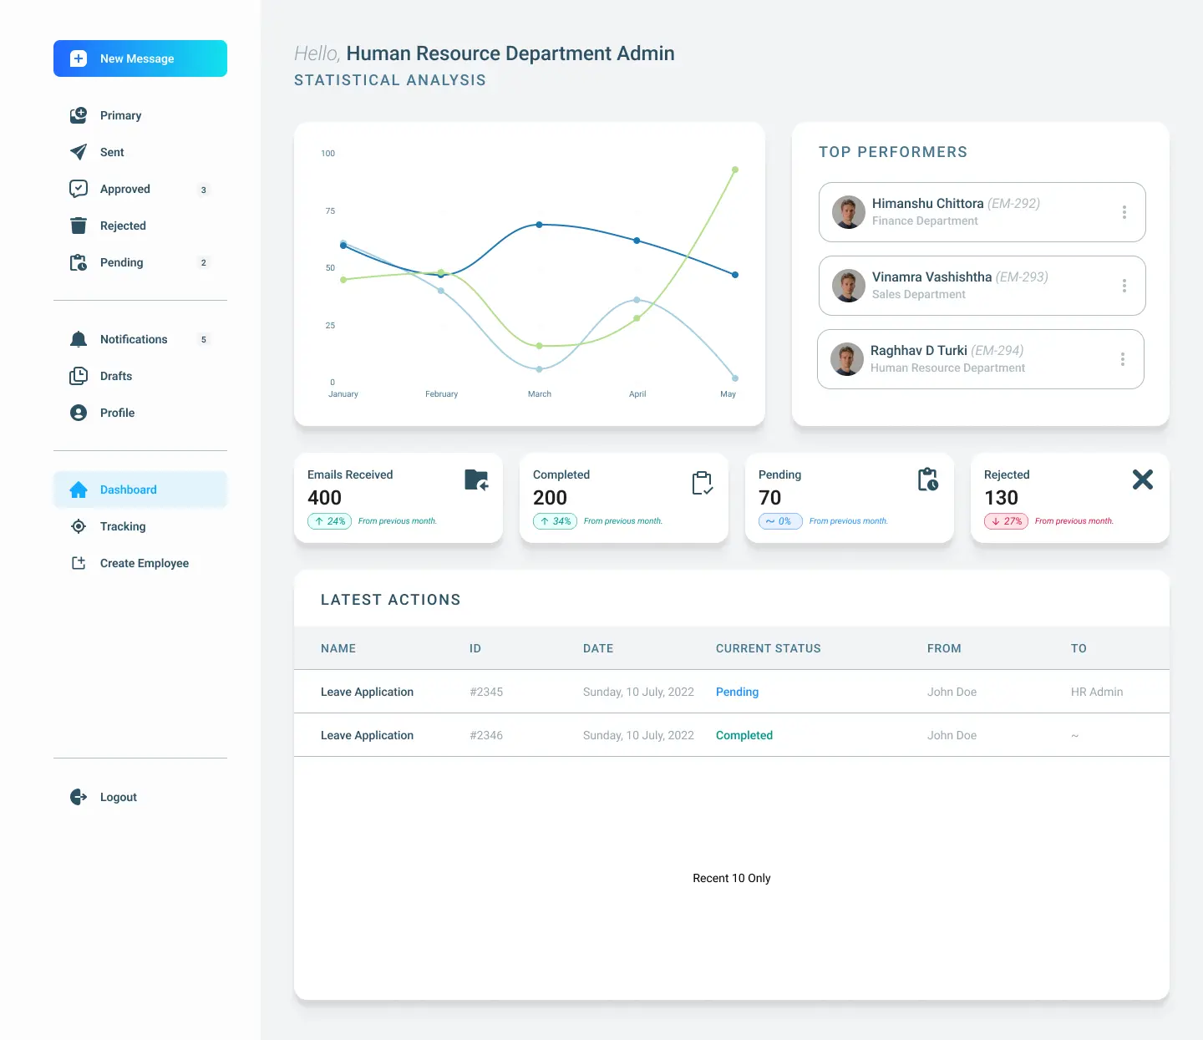This screenshot has width=1203, height=1040.
Task: Compose a New Message
Action: pyautogui.click(x=140, y=58)
